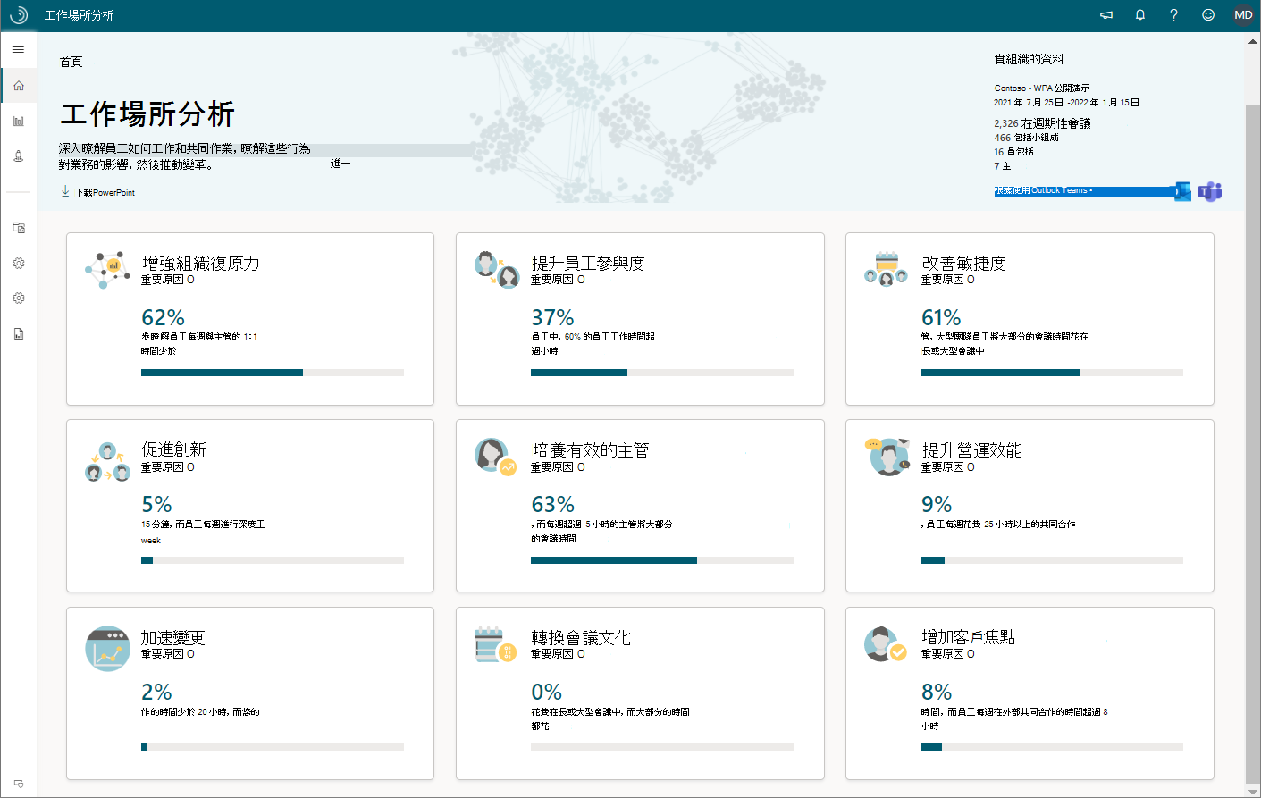Click the 9% progress bar on the 提升營運效能 card
Screen dimensions: 1261x798
click(1052, 560)
